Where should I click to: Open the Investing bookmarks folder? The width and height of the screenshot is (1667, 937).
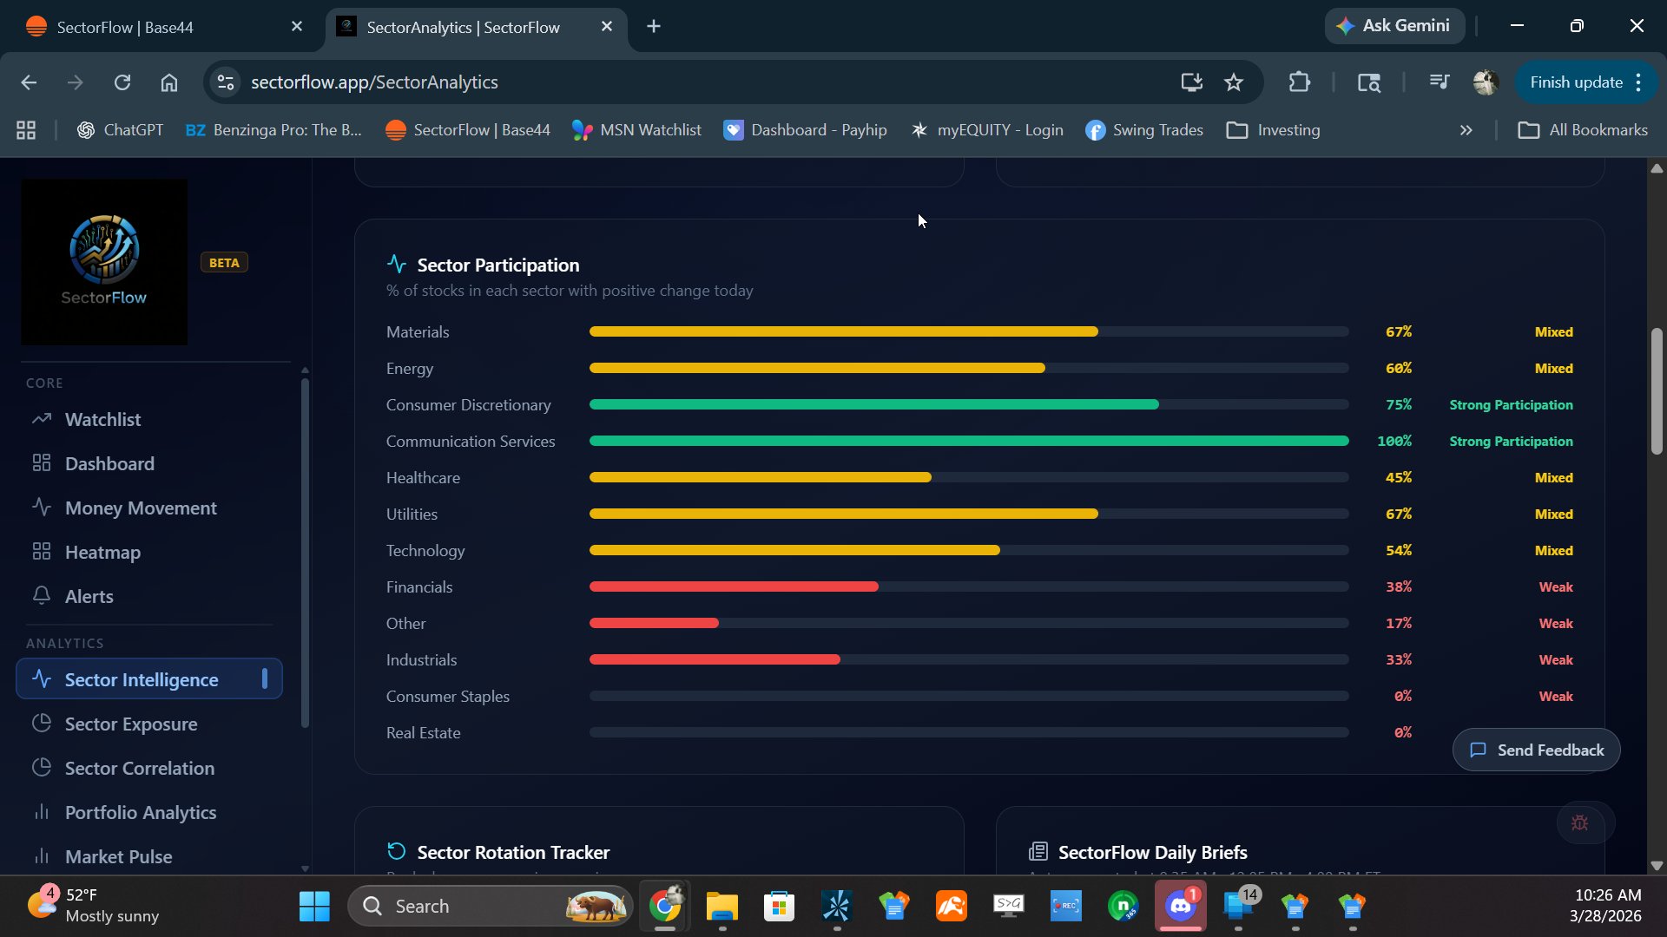1274,130
